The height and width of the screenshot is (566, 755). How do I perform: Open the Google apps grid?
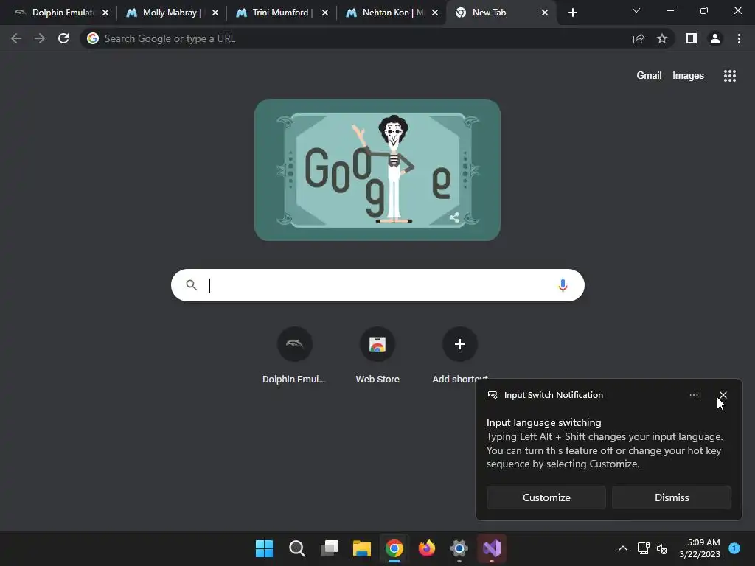click(x=729, y=76)
